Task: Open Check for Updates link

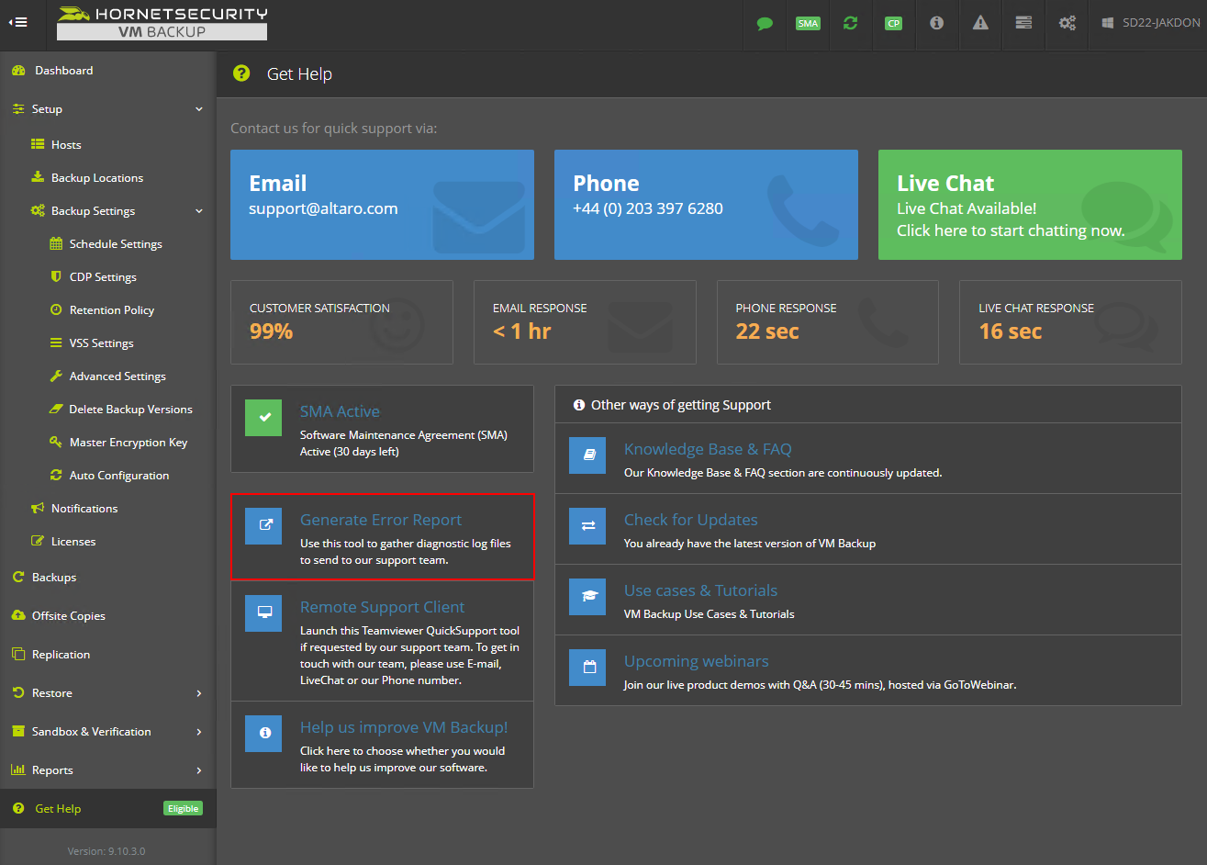Action: (x=691, y=520)
